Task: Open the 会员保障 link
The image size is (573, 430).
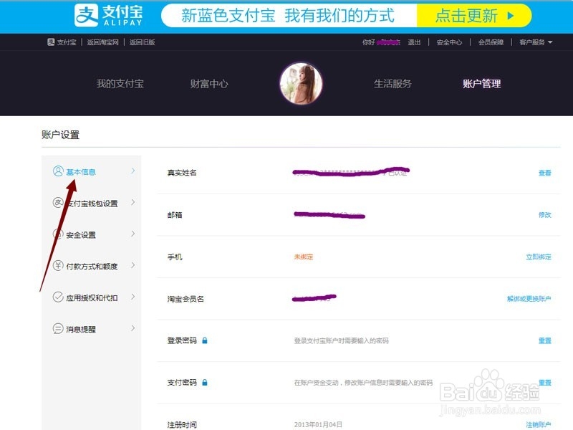Action: (491, 42)
